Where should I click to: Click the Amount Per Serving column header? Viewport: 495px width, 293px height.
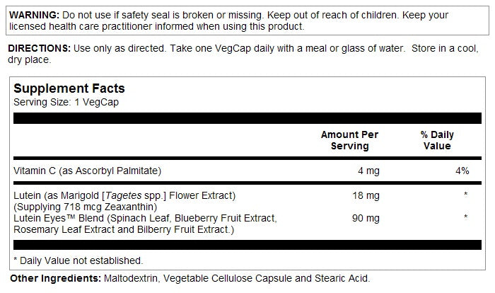click(349, 140)
